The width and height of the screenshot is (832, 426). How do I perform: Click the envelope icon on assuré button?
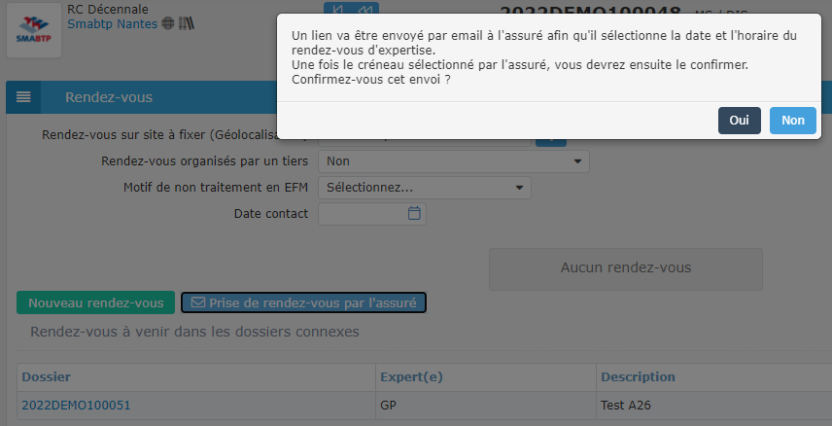pos(197,302)
